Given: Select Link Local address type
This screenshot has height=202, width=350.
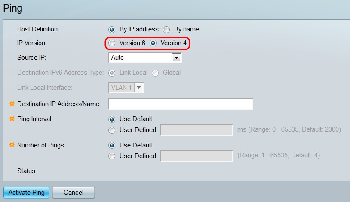Looking at the screenshot, I should [112, 73].
